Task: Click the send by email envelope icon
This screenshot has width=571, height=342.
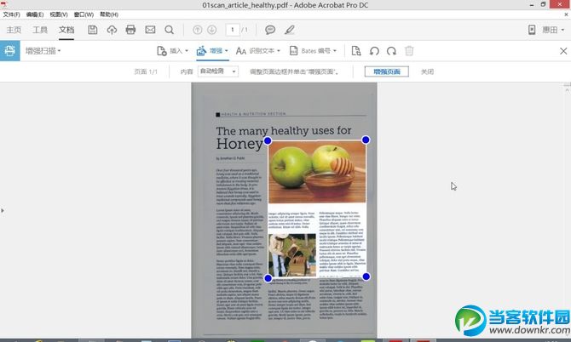Action: coord(150,30)
